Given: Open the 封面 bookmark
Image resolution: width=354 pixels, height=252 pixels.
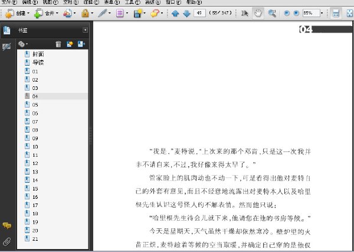Looking at the screenshot, I should coord(38,54).
